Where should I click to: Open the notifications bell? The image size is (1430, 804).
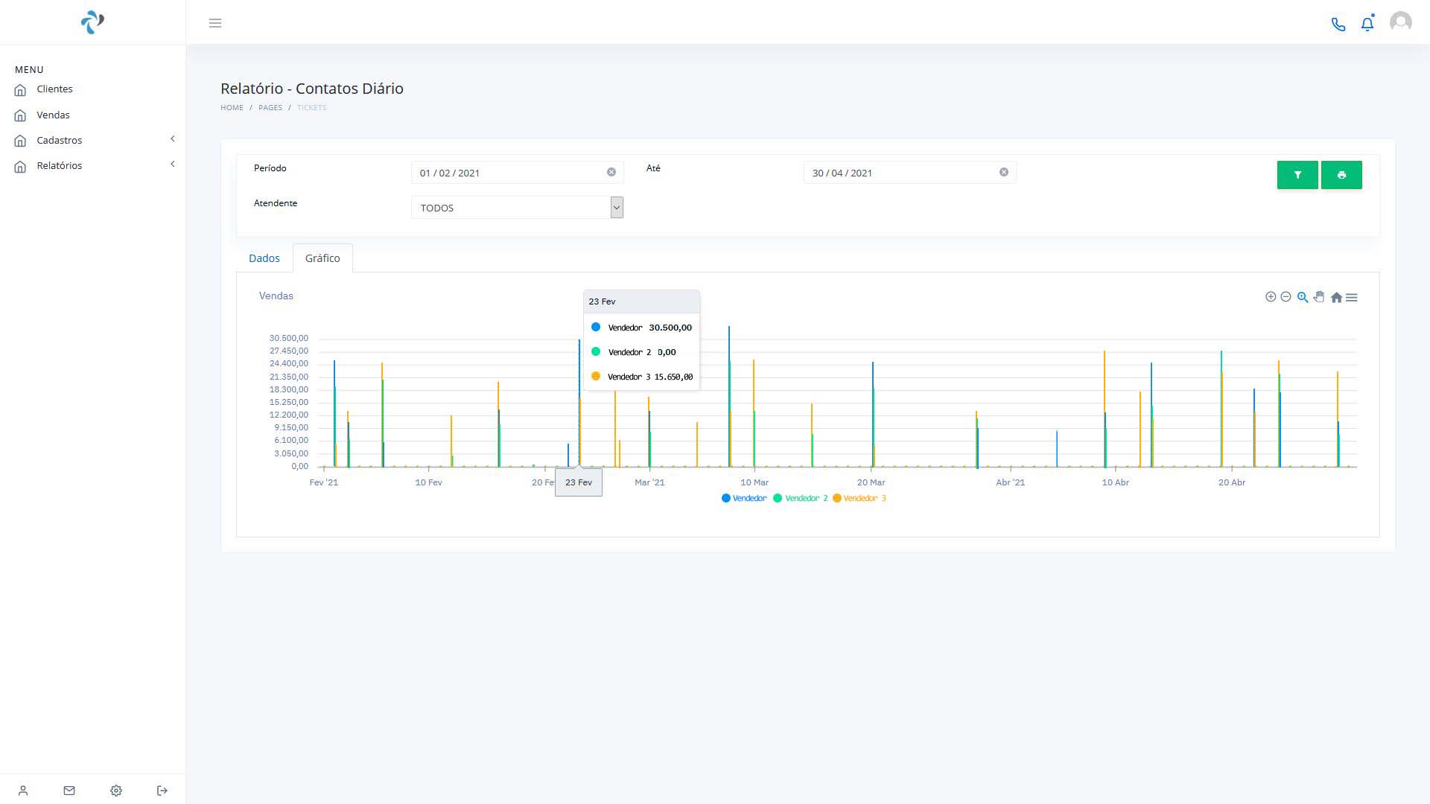pyautogui.click(x=1367, y=23)
